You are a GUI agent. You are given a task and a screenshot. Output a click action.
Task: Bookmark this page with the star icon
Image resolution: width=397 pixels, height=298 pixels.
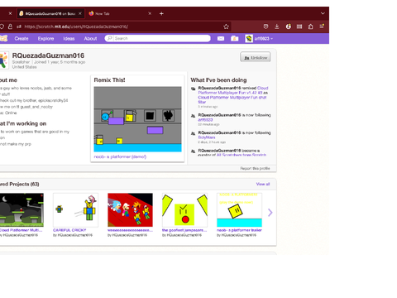[226, 26]
